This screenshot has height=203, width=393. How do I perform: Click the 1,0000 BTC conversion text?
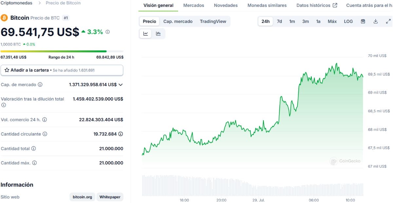[x=11, y=44]
